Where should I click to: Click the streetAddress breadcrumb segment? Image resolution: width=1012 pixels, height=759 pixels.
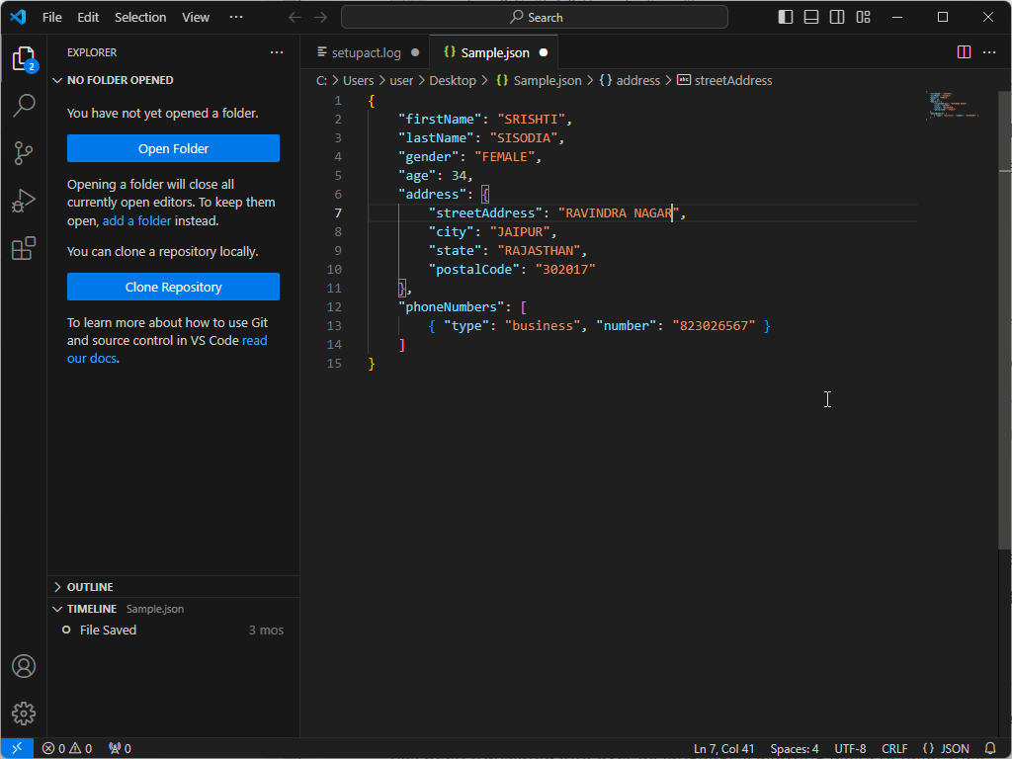point(724,81)
